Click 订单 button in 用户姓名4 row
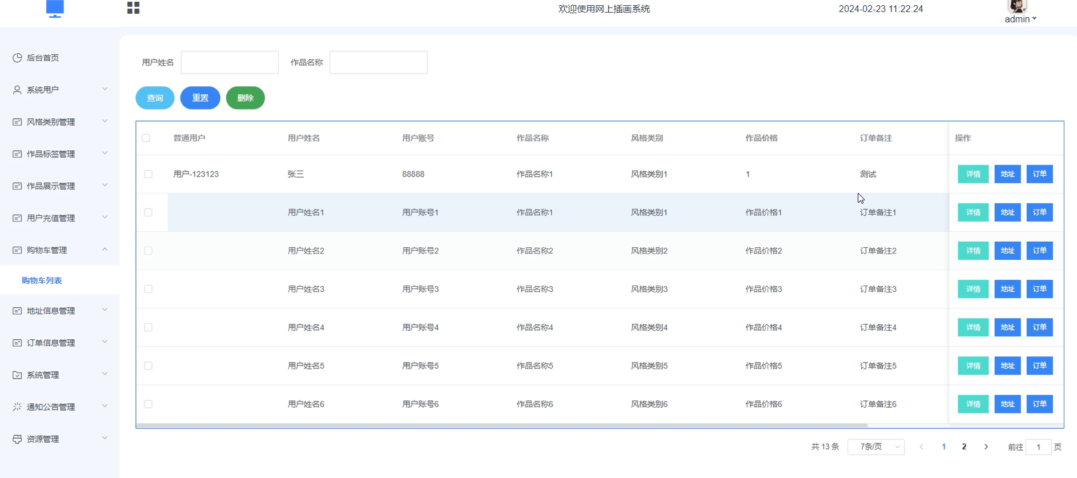This screenshot has width=1077, height=478. 1039,327
